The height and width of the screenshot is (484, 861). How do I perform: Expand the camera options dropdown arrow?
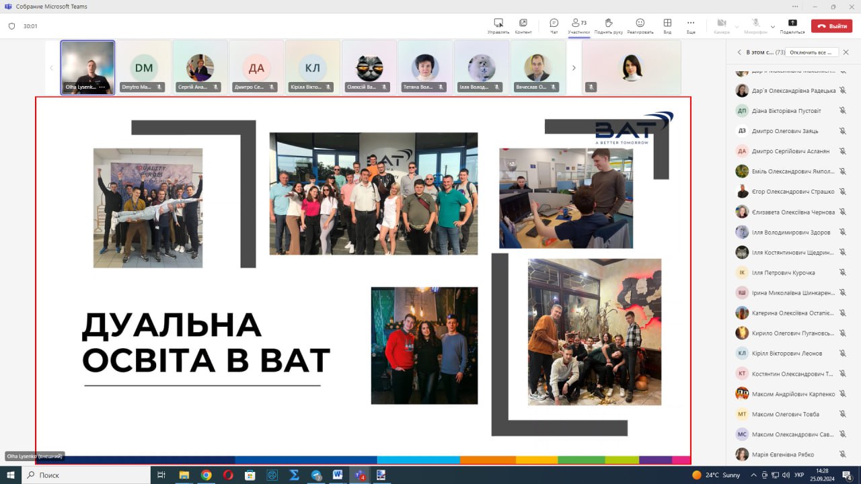737,26
